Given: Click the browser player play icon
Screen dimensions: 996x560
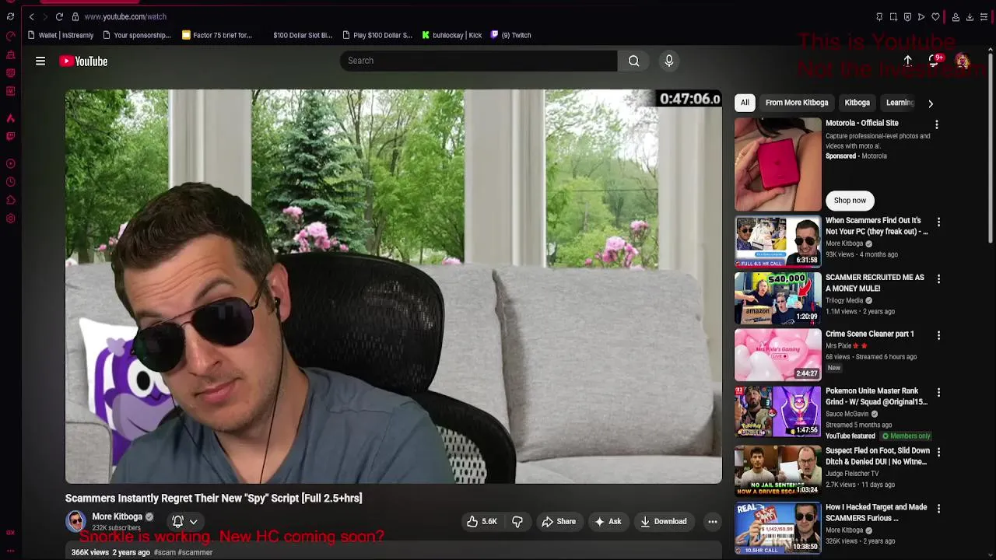Looking at the screenshot, I should (921, 16).
